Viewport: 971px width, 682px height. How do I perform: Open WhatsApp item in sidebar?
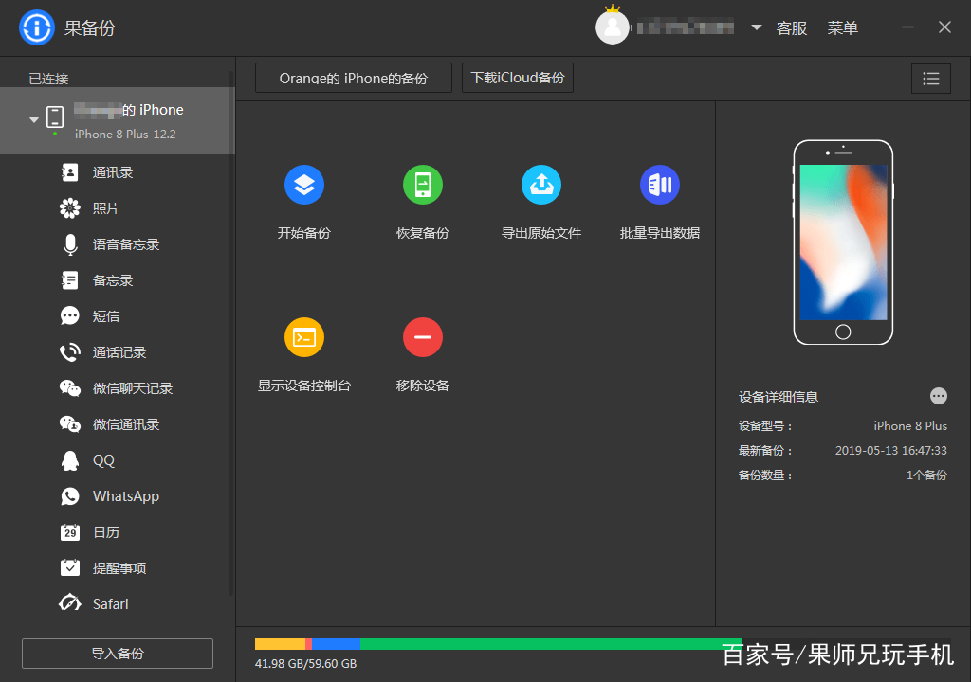click(117, 495)
